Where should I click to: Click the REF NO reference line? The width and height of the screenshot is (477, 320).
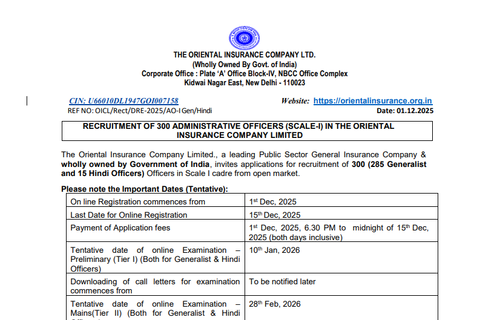(140, 111)
